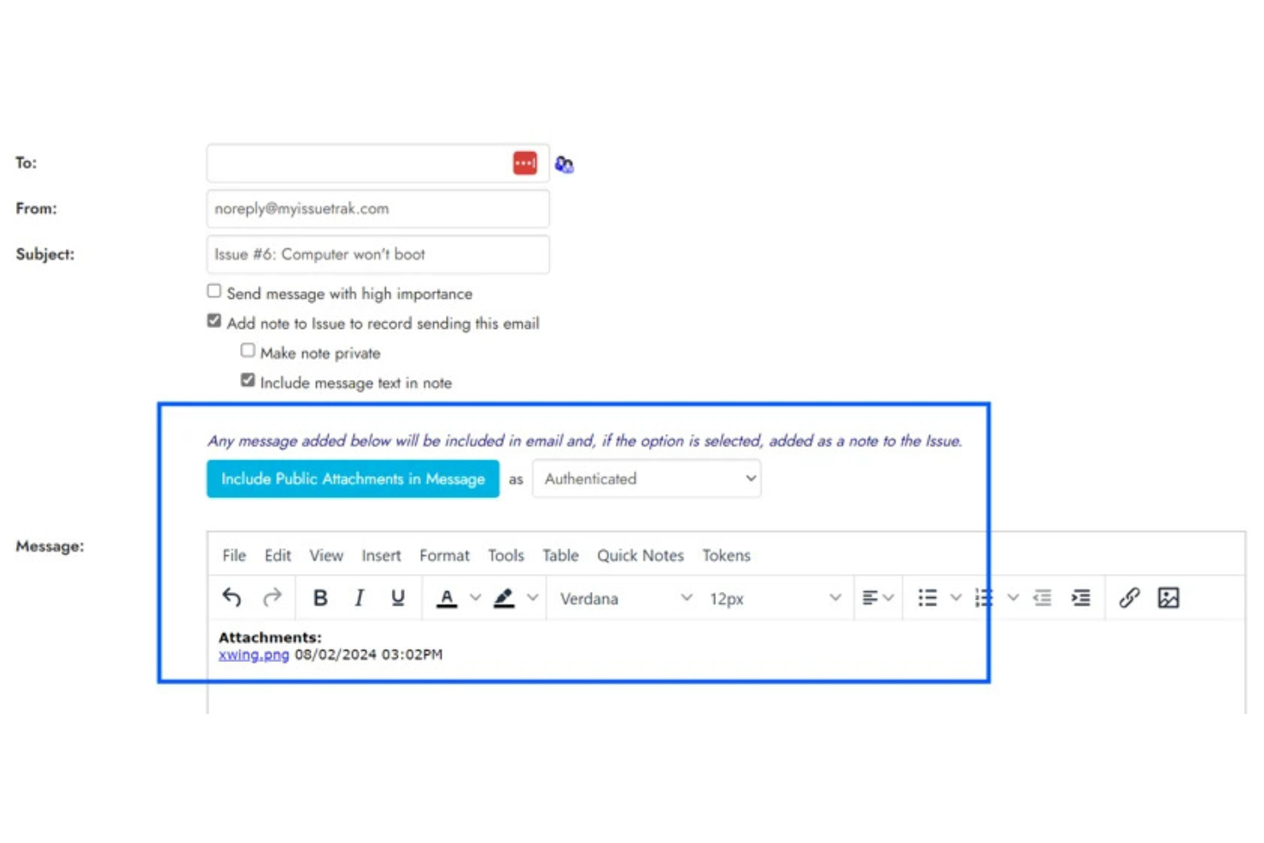The height and width of the screenshot is (843, 1264).
Task: Enable Send message with high importance
Action: [214, 291]
